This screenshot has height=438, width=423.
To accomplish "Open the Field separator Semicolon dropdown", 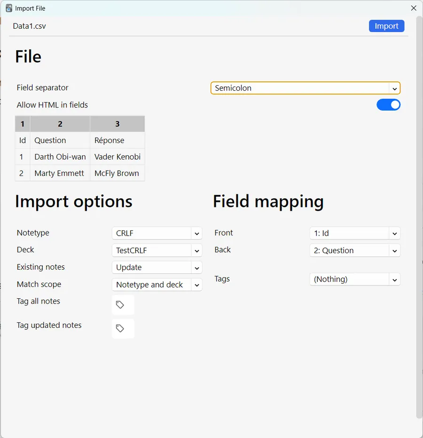I will point(305,88).
